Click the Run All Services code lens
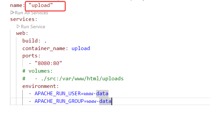This screenshot has width=210, height=138. click(x=31, y=13)
